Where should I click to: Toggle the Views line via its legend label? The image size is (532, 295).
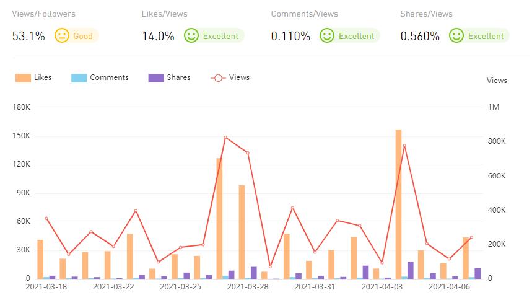click(x=239, y=77)
